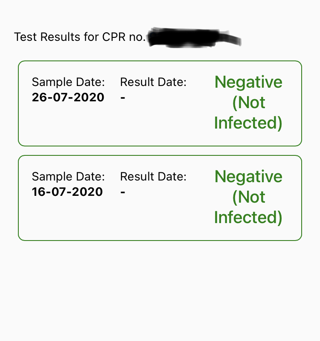The image size is (320, 341).
Task: Click "Infected)" text in the second card
Action: coord(248,218)
